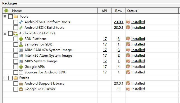180x103 pixels.
Task: Click Installed text for Android Support Library
Action: [138, 83]
